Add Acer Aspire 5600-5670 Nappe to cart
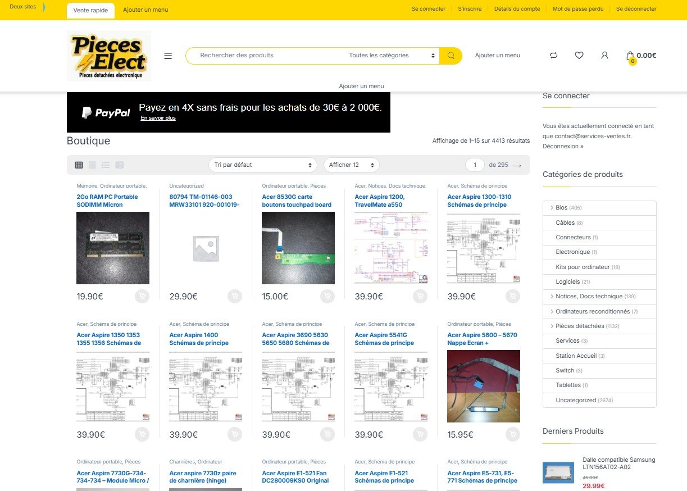This screenshot has height=491, width=687. pos(513,434)
